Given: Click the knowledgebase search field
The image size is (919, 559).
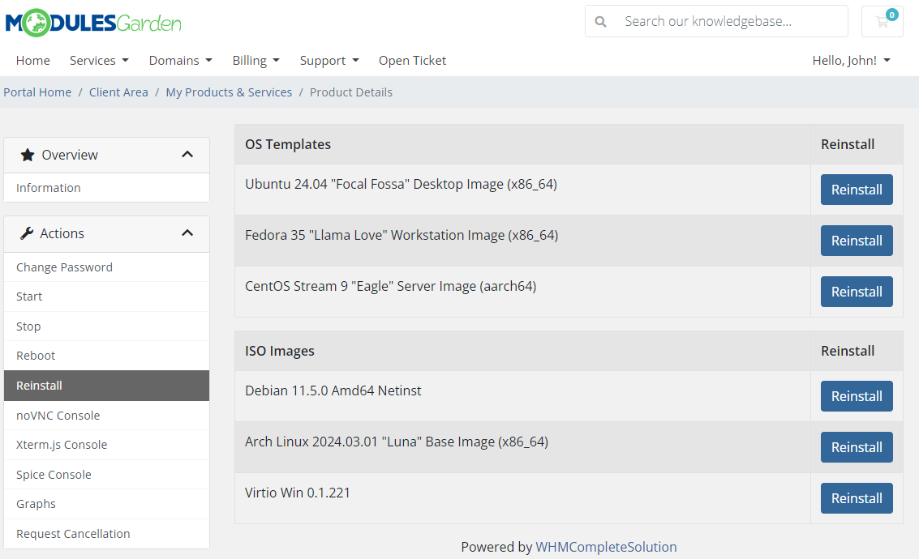Looking at the screenshot, I should (x=714, y=21).
